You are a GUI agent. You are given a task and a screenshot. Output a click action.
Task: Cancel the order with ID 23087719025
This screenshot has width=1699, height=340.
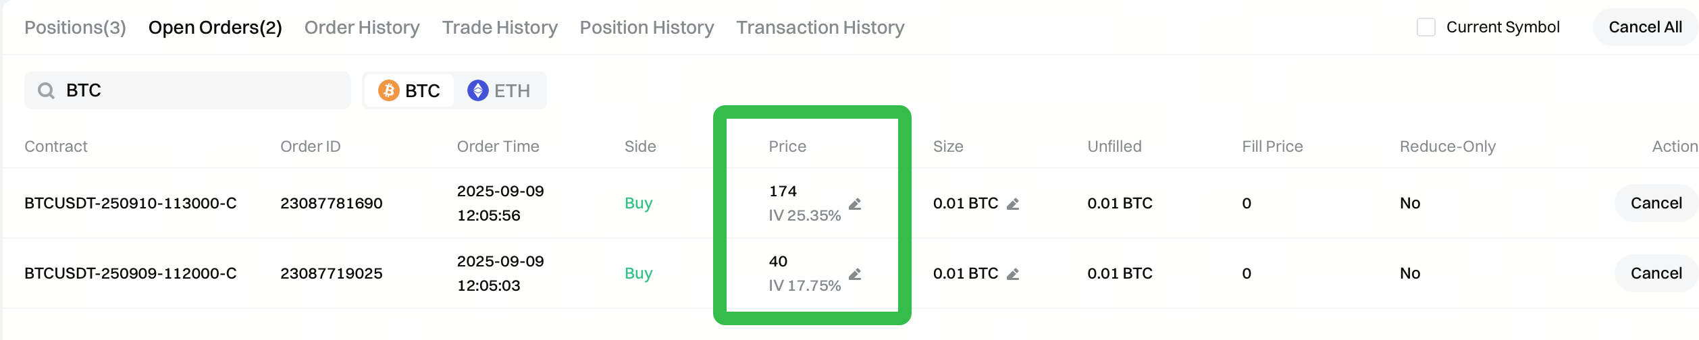coord(1655,273)
